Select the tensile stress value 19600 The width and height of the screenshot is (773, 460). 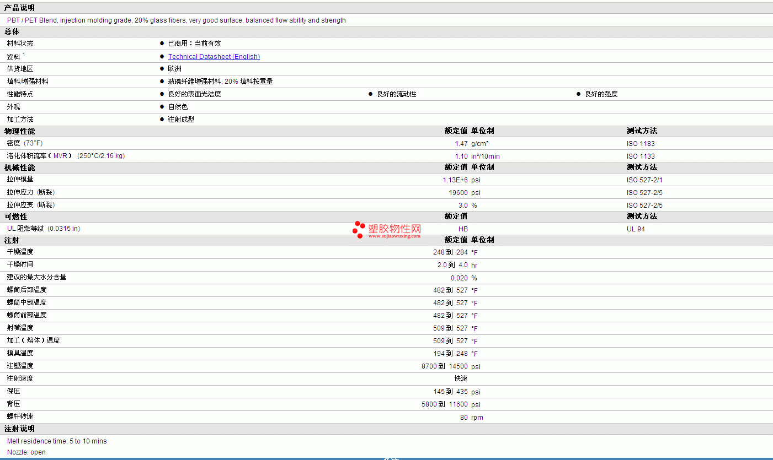click(459, 193)
